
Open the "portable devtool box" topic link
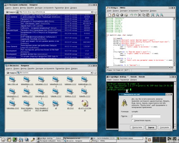pos(29,54)
